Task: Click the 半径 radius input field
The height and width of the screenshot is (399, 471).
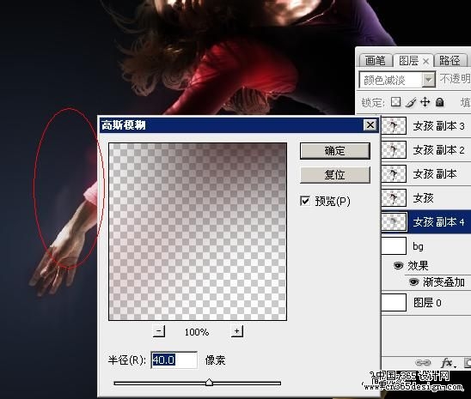Action: 174,360
